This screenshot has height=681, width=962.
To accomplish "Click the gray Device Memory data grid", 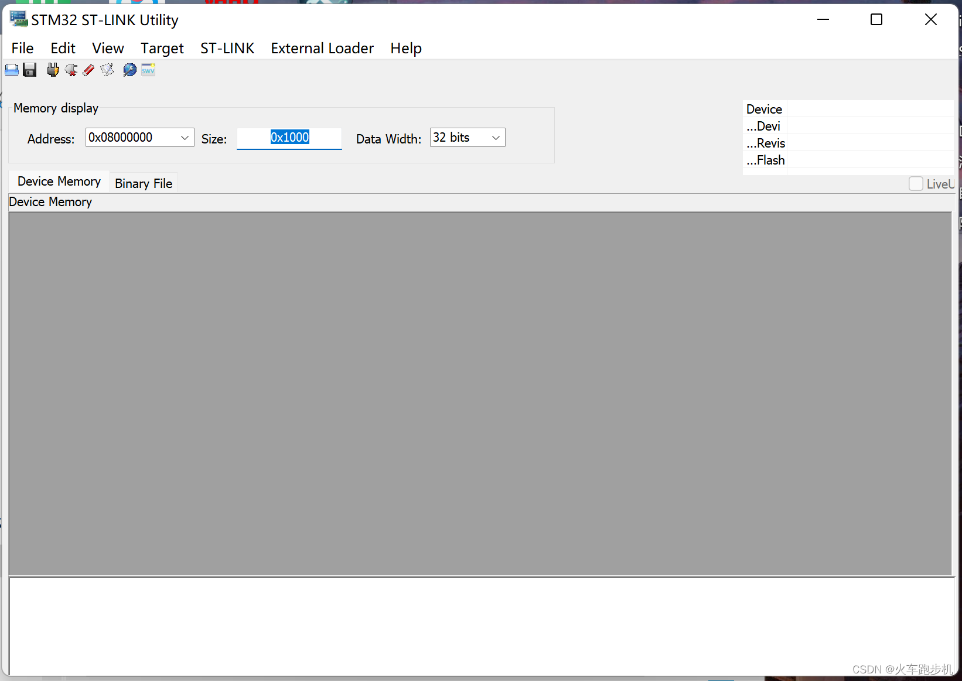I will coord(480,393).
